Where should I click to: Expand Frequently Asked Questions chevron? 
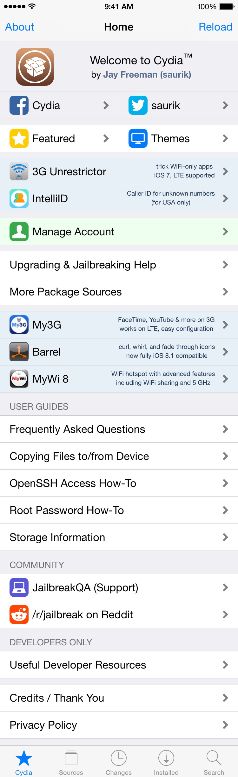point(225,429)
